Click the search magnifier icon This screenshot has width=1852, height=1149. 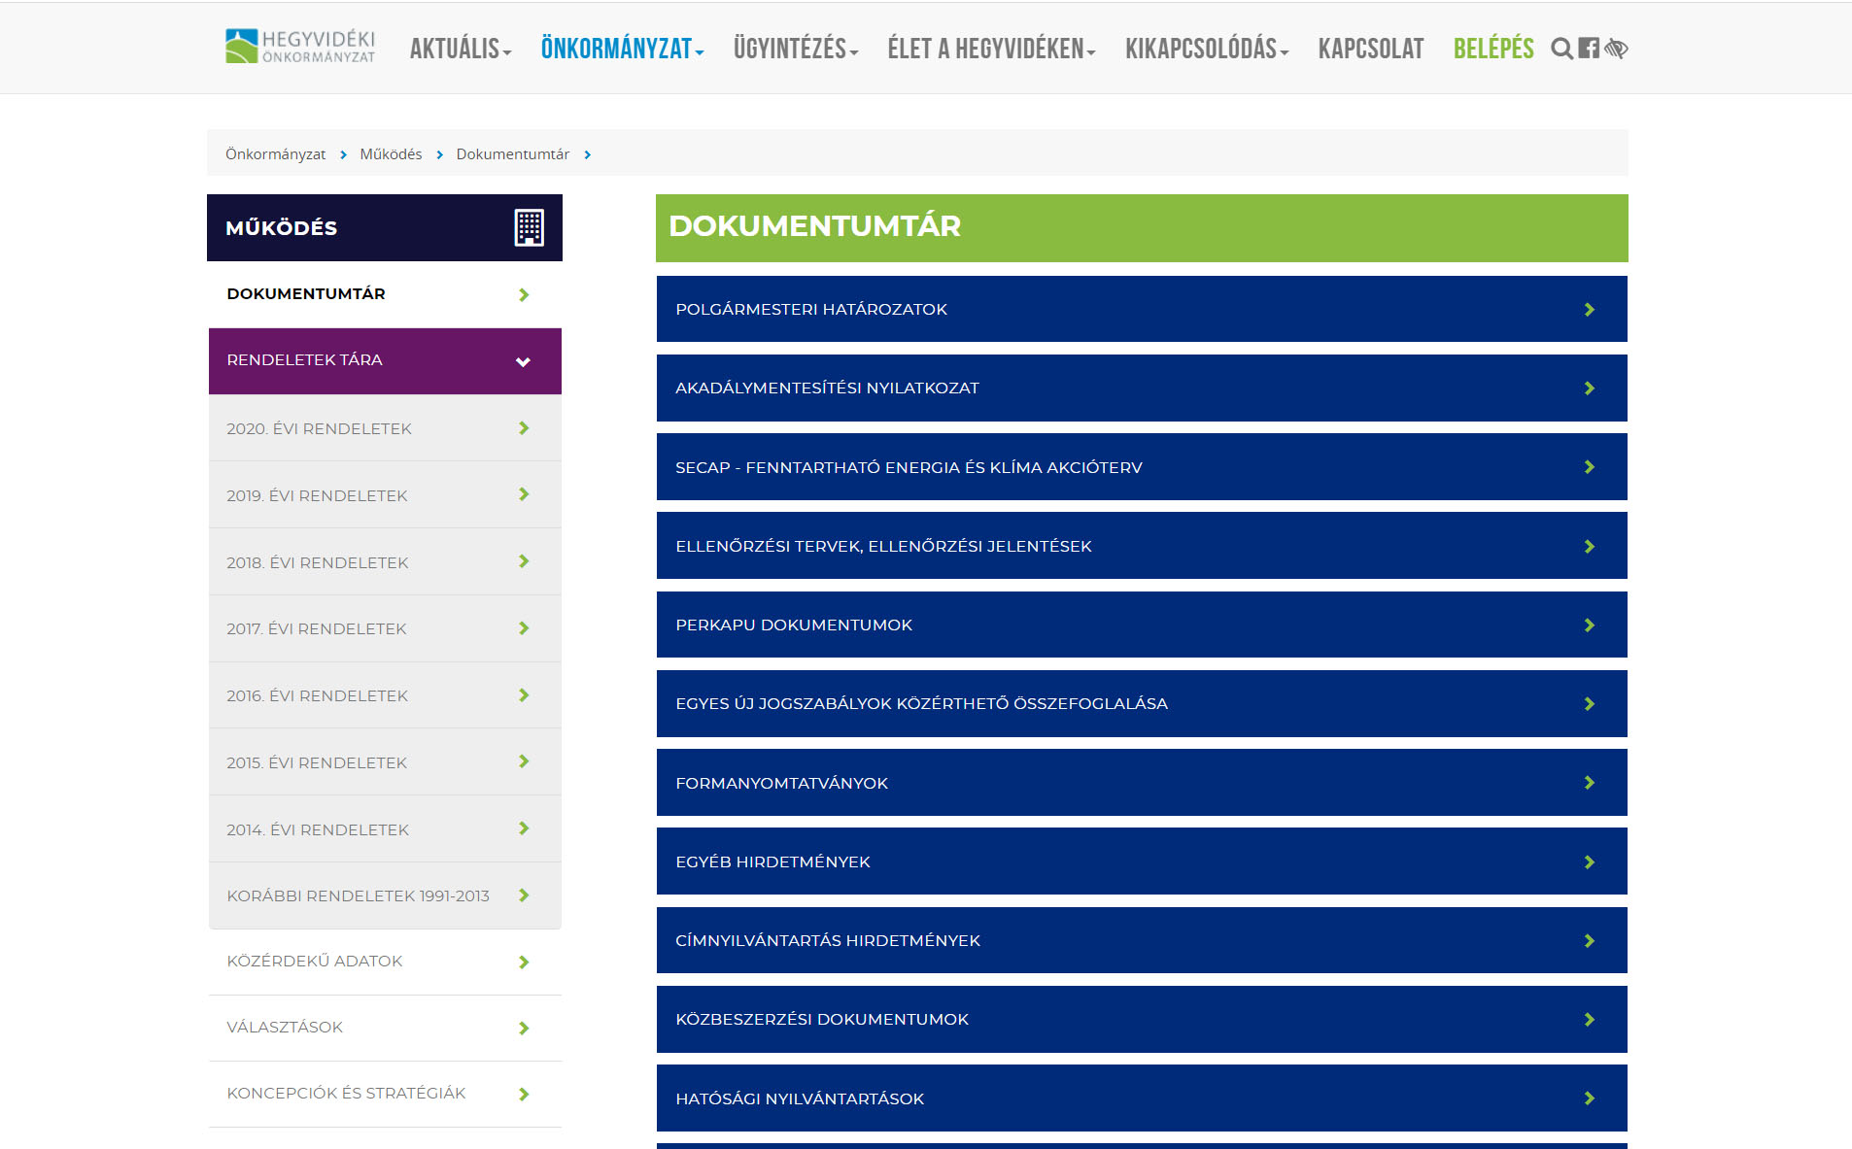coord(1560,49)
